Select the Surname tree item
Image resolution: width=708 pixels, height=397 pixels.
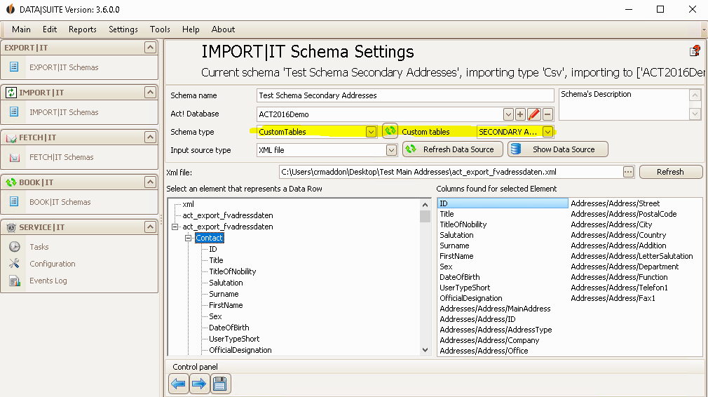click(x=224, y=294)
